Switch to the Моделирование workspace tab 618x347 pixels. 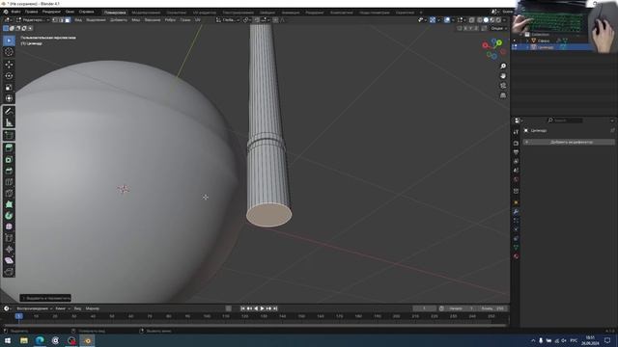[x=146, y=13]
